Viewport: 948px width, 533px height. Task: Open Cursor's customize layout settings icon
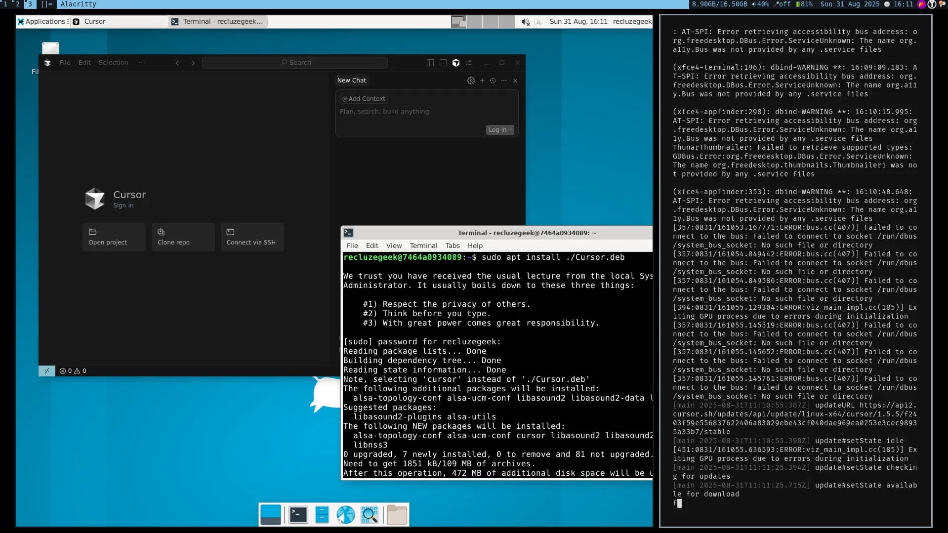469,63
